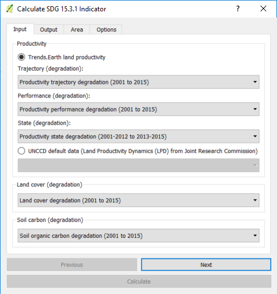Switch to the Output tab
The height and width of the screenshot is (294, 277).
point(49,29)
